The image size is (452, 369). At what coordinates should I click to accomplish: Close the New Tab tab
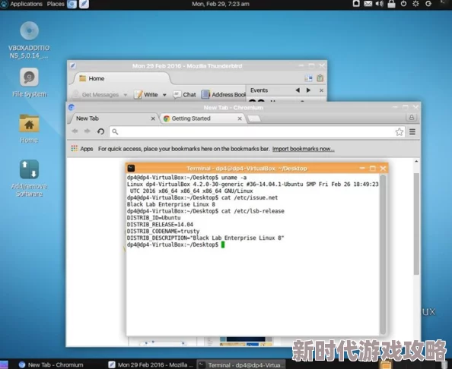(x=153, y=118)
